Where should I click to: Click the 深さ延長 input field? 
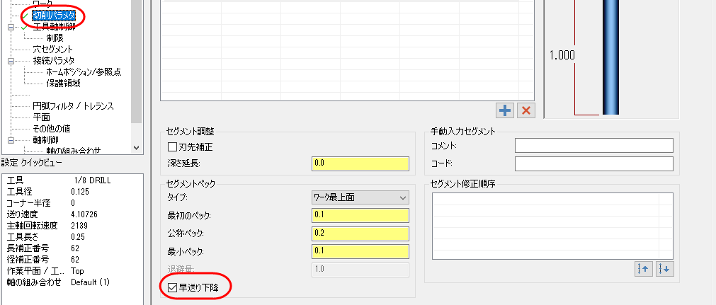pyautogui.click(x=360, y=163)
